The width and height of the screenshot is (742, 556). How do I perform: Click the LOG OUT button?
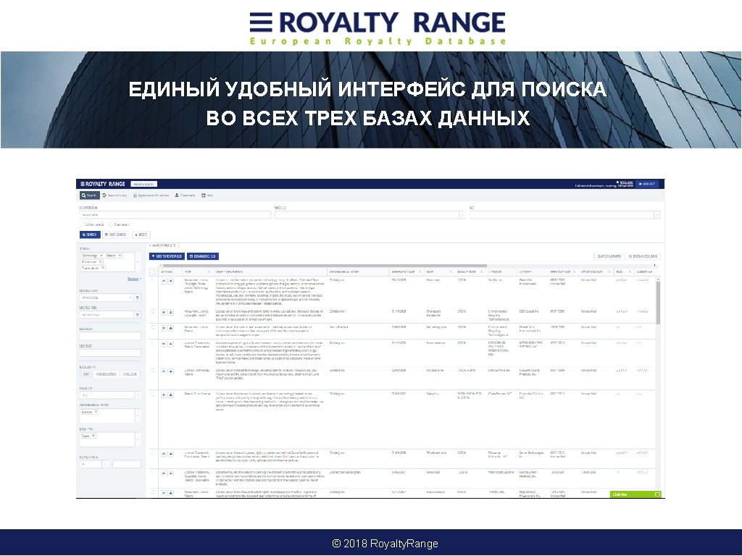647,184
